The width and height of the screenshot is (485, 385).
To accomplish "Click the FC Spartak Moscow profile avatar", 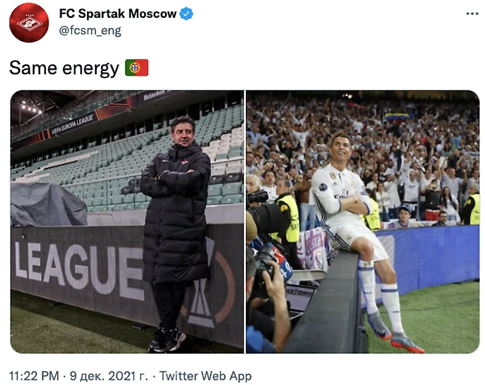I will click(x=29, y=23).
